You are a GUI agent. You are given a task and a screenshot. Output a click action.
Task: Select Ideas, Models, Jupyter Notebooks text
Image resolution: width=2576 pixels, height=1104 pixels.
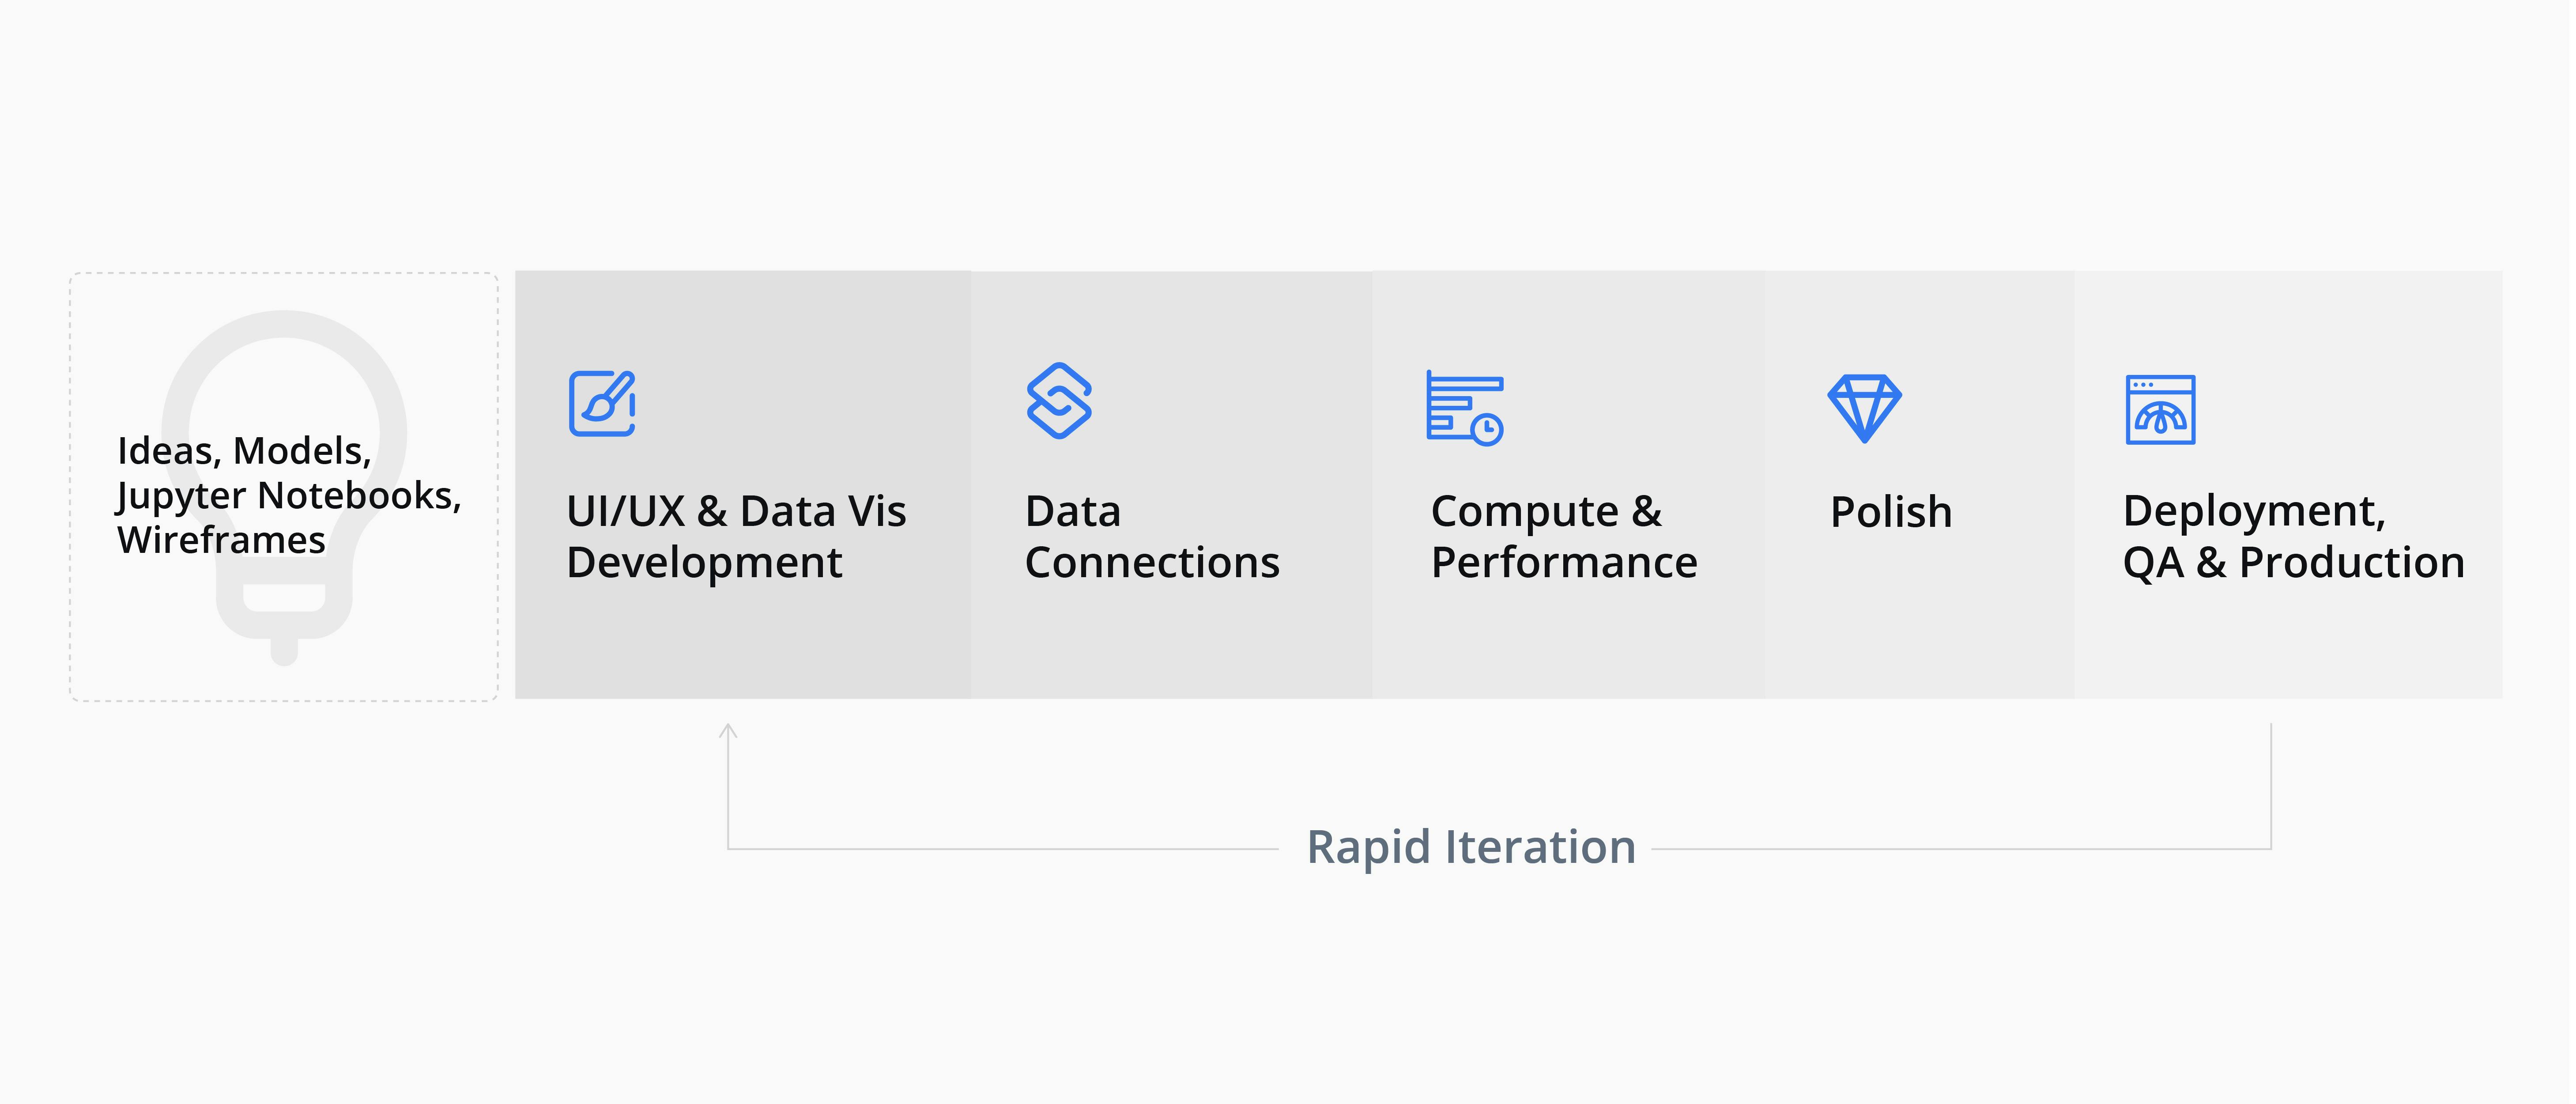(289, 495)
